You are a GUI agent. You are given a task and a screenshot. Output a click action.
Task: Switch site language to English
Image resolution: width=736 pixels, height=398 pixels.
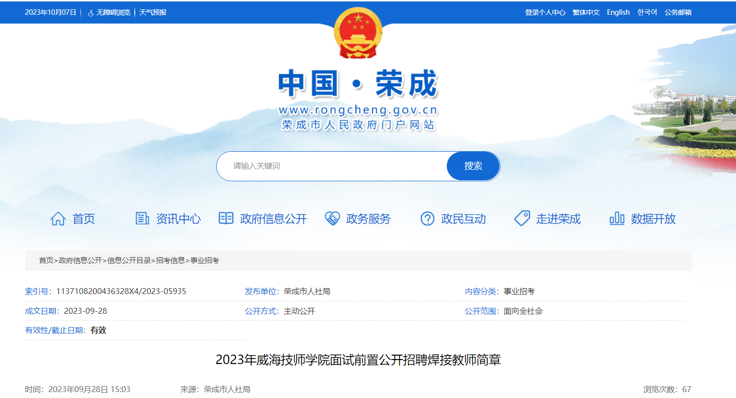tap(618, 12)
